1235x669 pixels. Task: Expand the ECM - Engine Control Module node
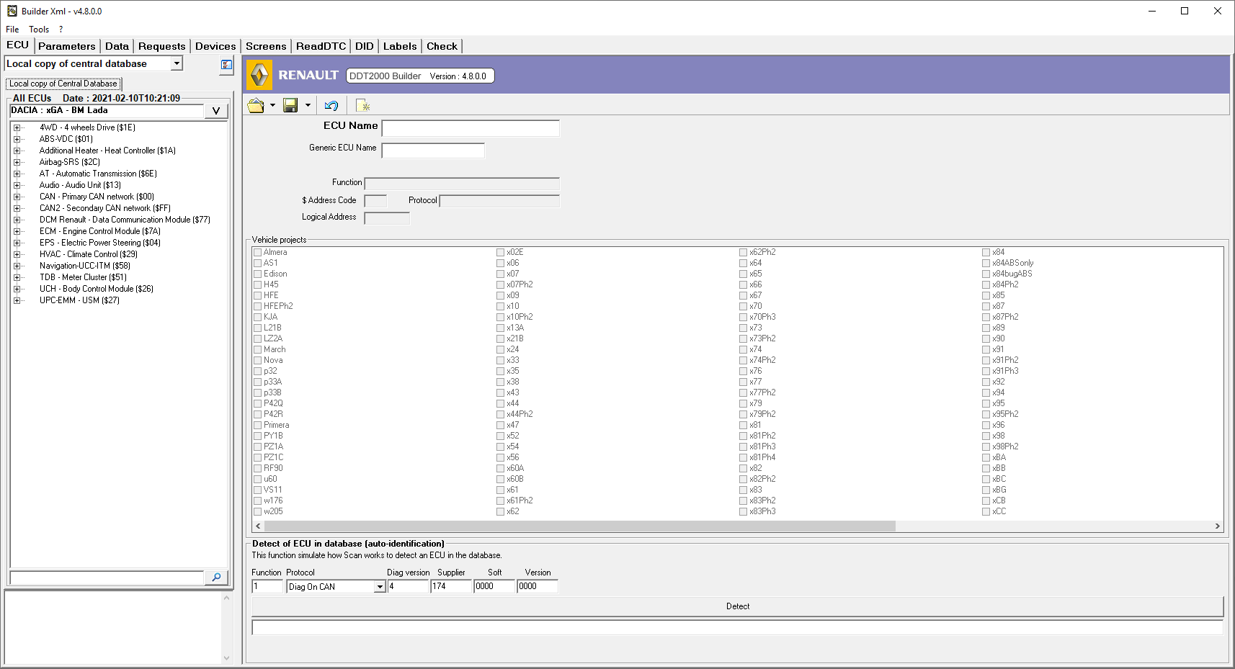coord(17,231)
